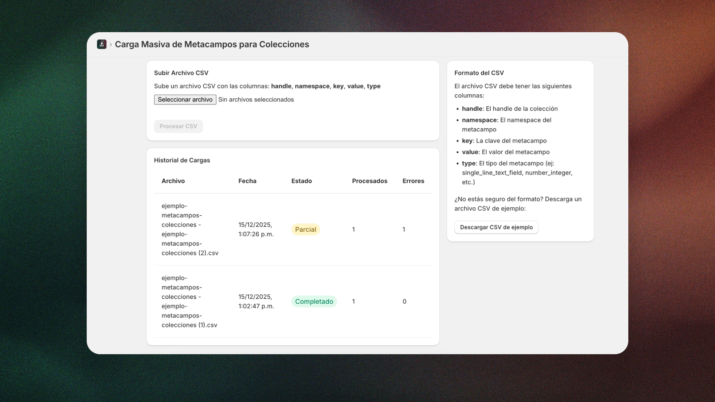
Task: Click the 'Sin archivos seleccionados' file label
Action: (256, 100)
